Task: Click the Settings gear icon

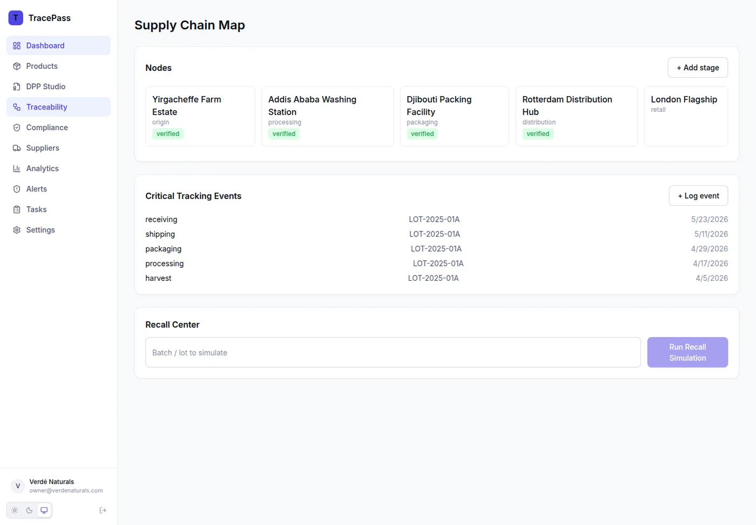Action: coord(17,231)
